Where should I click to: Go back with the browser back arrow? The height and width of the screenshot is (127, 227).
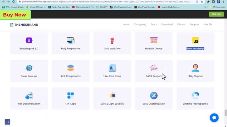[3, 2]
